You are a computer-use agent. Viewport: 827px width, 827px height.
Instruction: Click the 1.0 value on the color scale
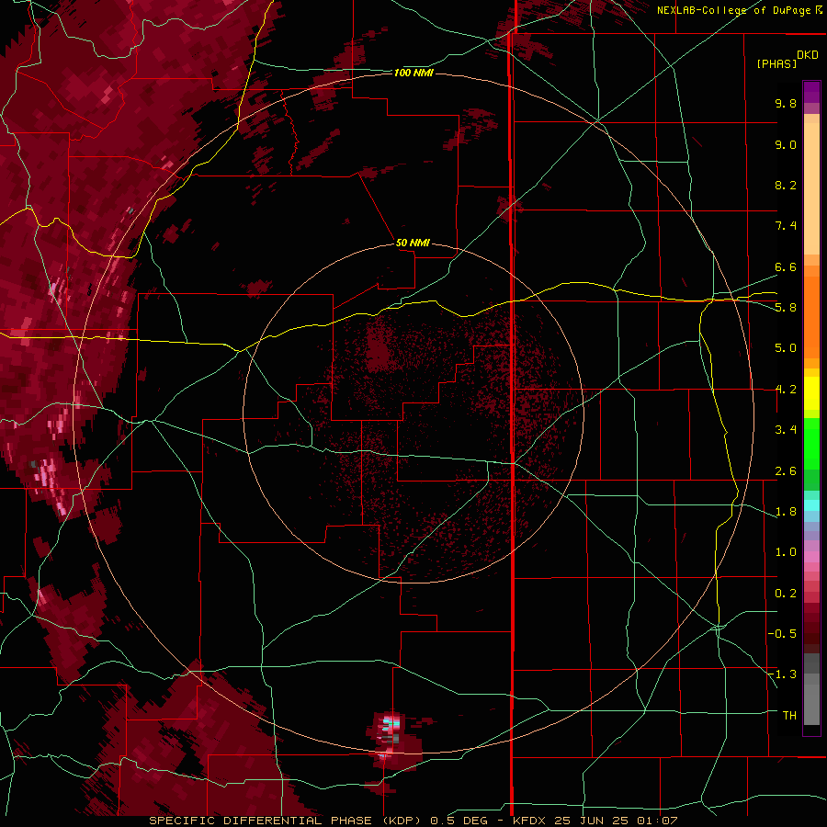pyautogui.click(x=786, y=552)
